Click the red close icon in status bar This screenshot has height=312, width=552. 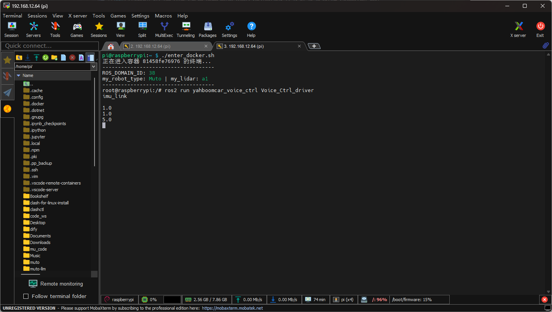(544, 300)
